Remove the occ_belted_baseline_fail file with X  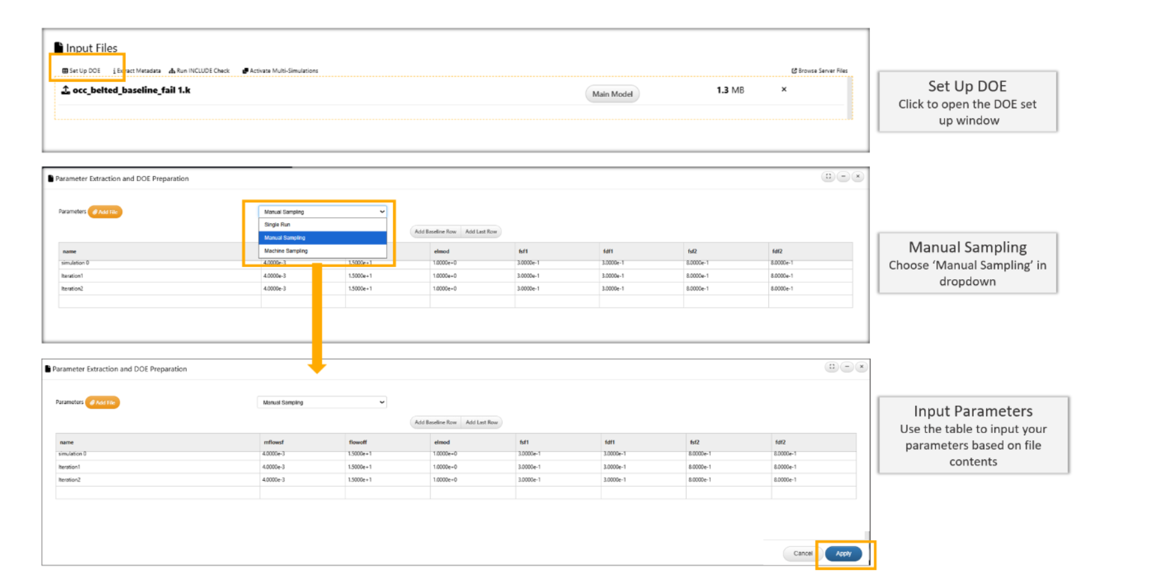784,90
